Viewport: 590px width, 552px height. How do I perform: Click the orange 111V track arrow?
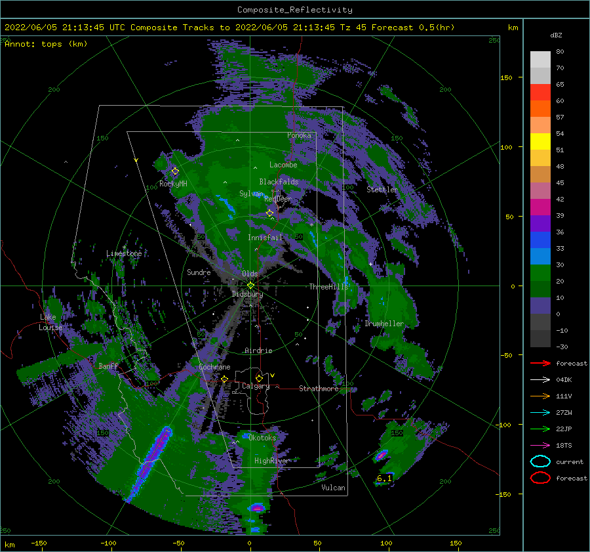(540, 396)
